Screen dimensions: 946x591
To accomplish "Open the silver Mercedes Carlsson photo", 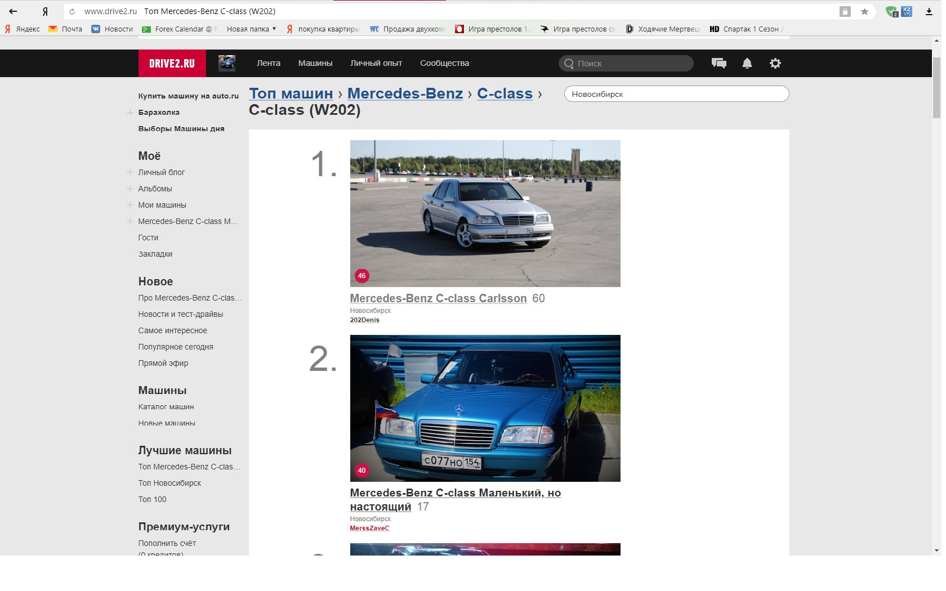I will pos(485,213).
